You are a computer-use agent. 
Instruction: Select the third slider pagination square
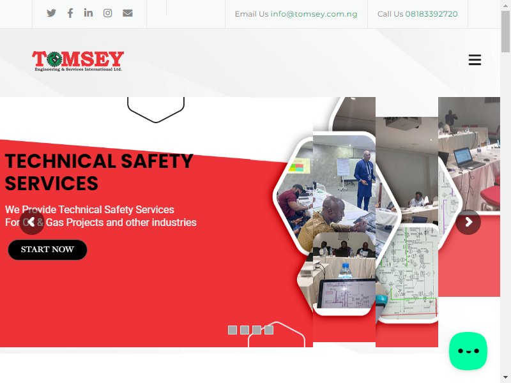click(x=257, y=330)
